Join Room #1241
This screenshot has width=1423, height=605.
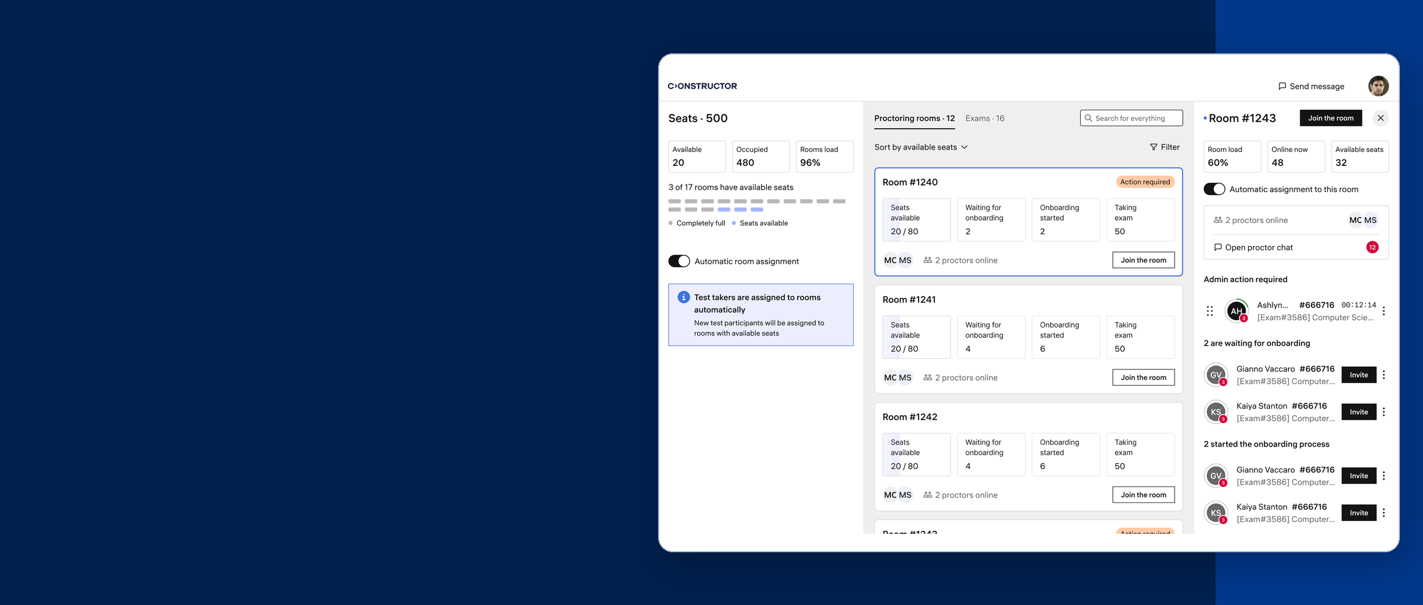point(1143,377)
